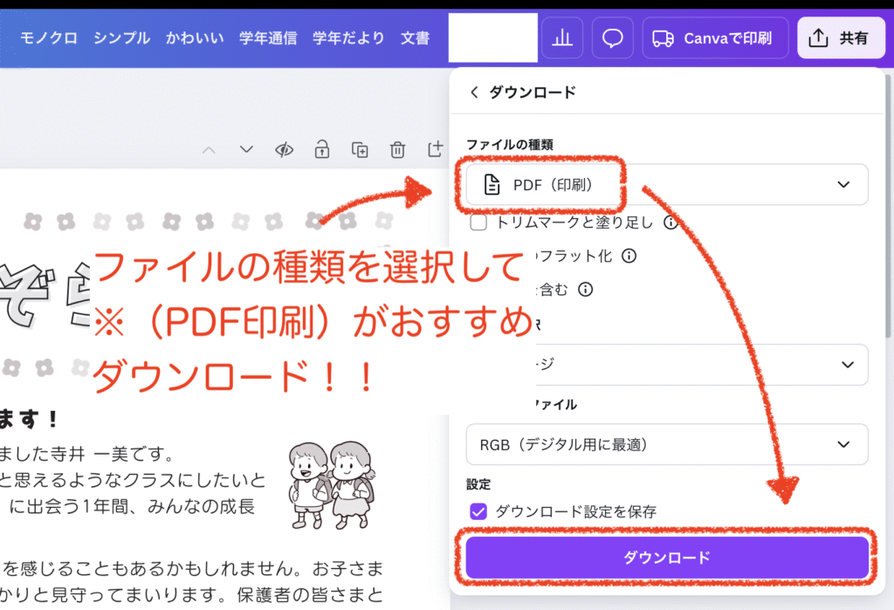Click the text line に出会う1年間、みんなの成長
This screenshot has width=894, height=610.
coord(132,506)
